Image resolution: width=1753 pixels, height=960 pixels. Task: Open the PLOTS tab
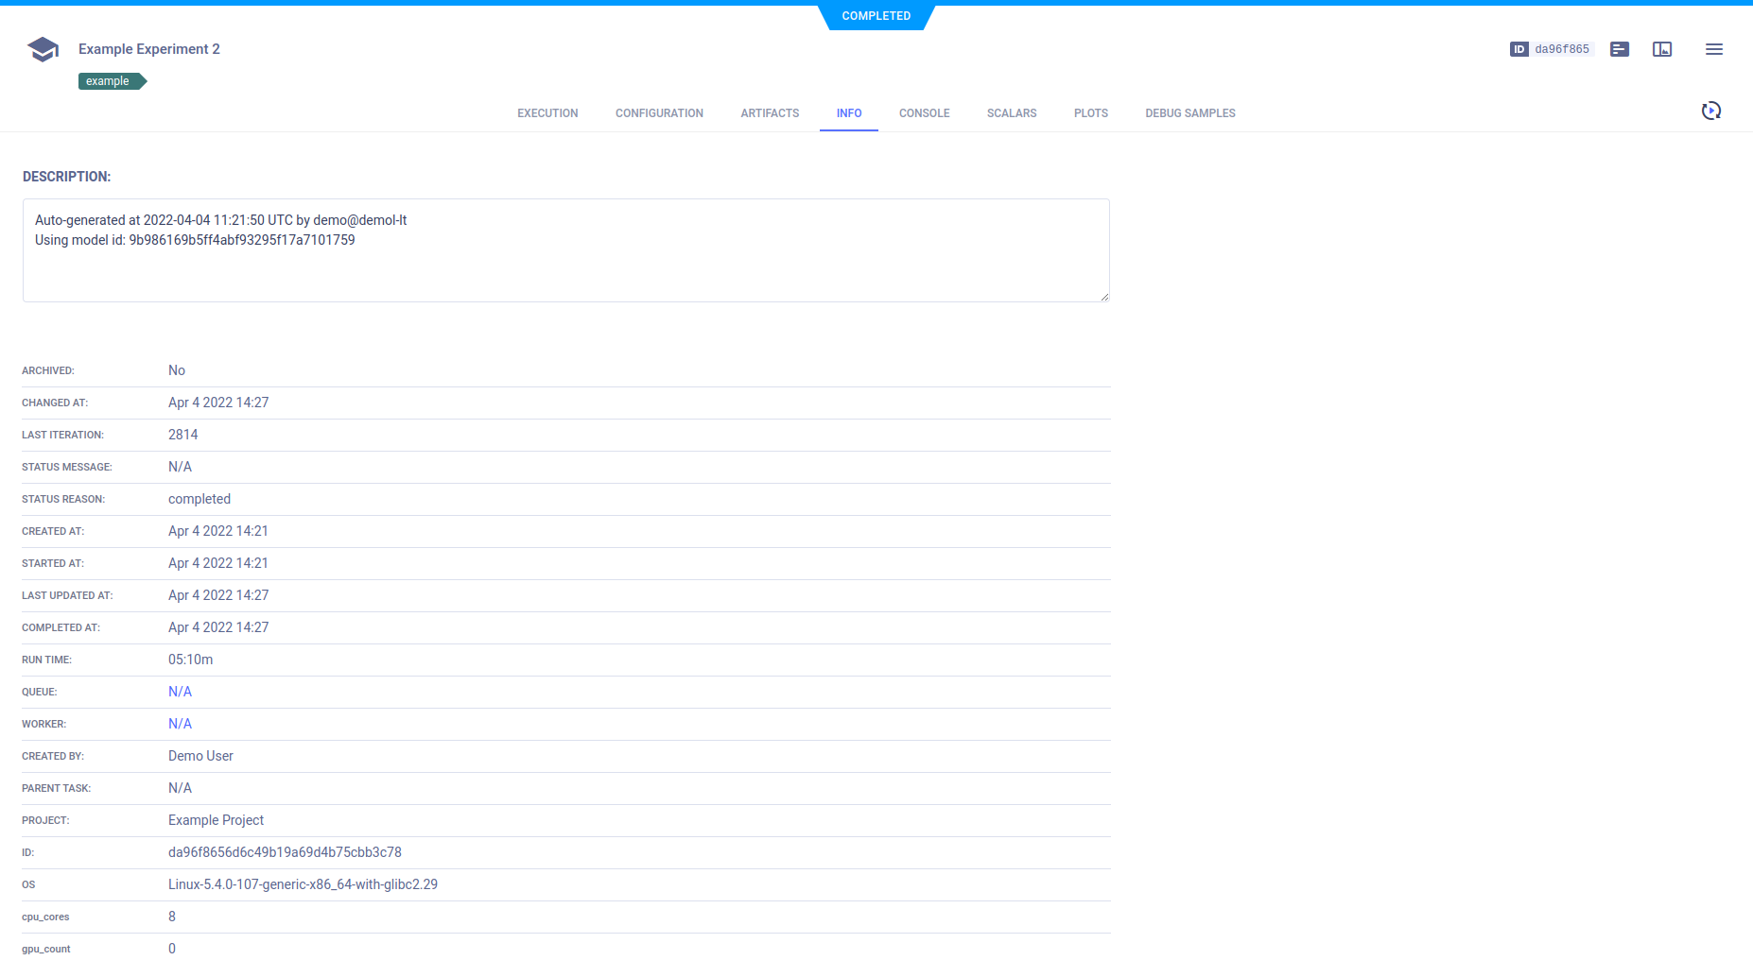(x=1090, y=113)
